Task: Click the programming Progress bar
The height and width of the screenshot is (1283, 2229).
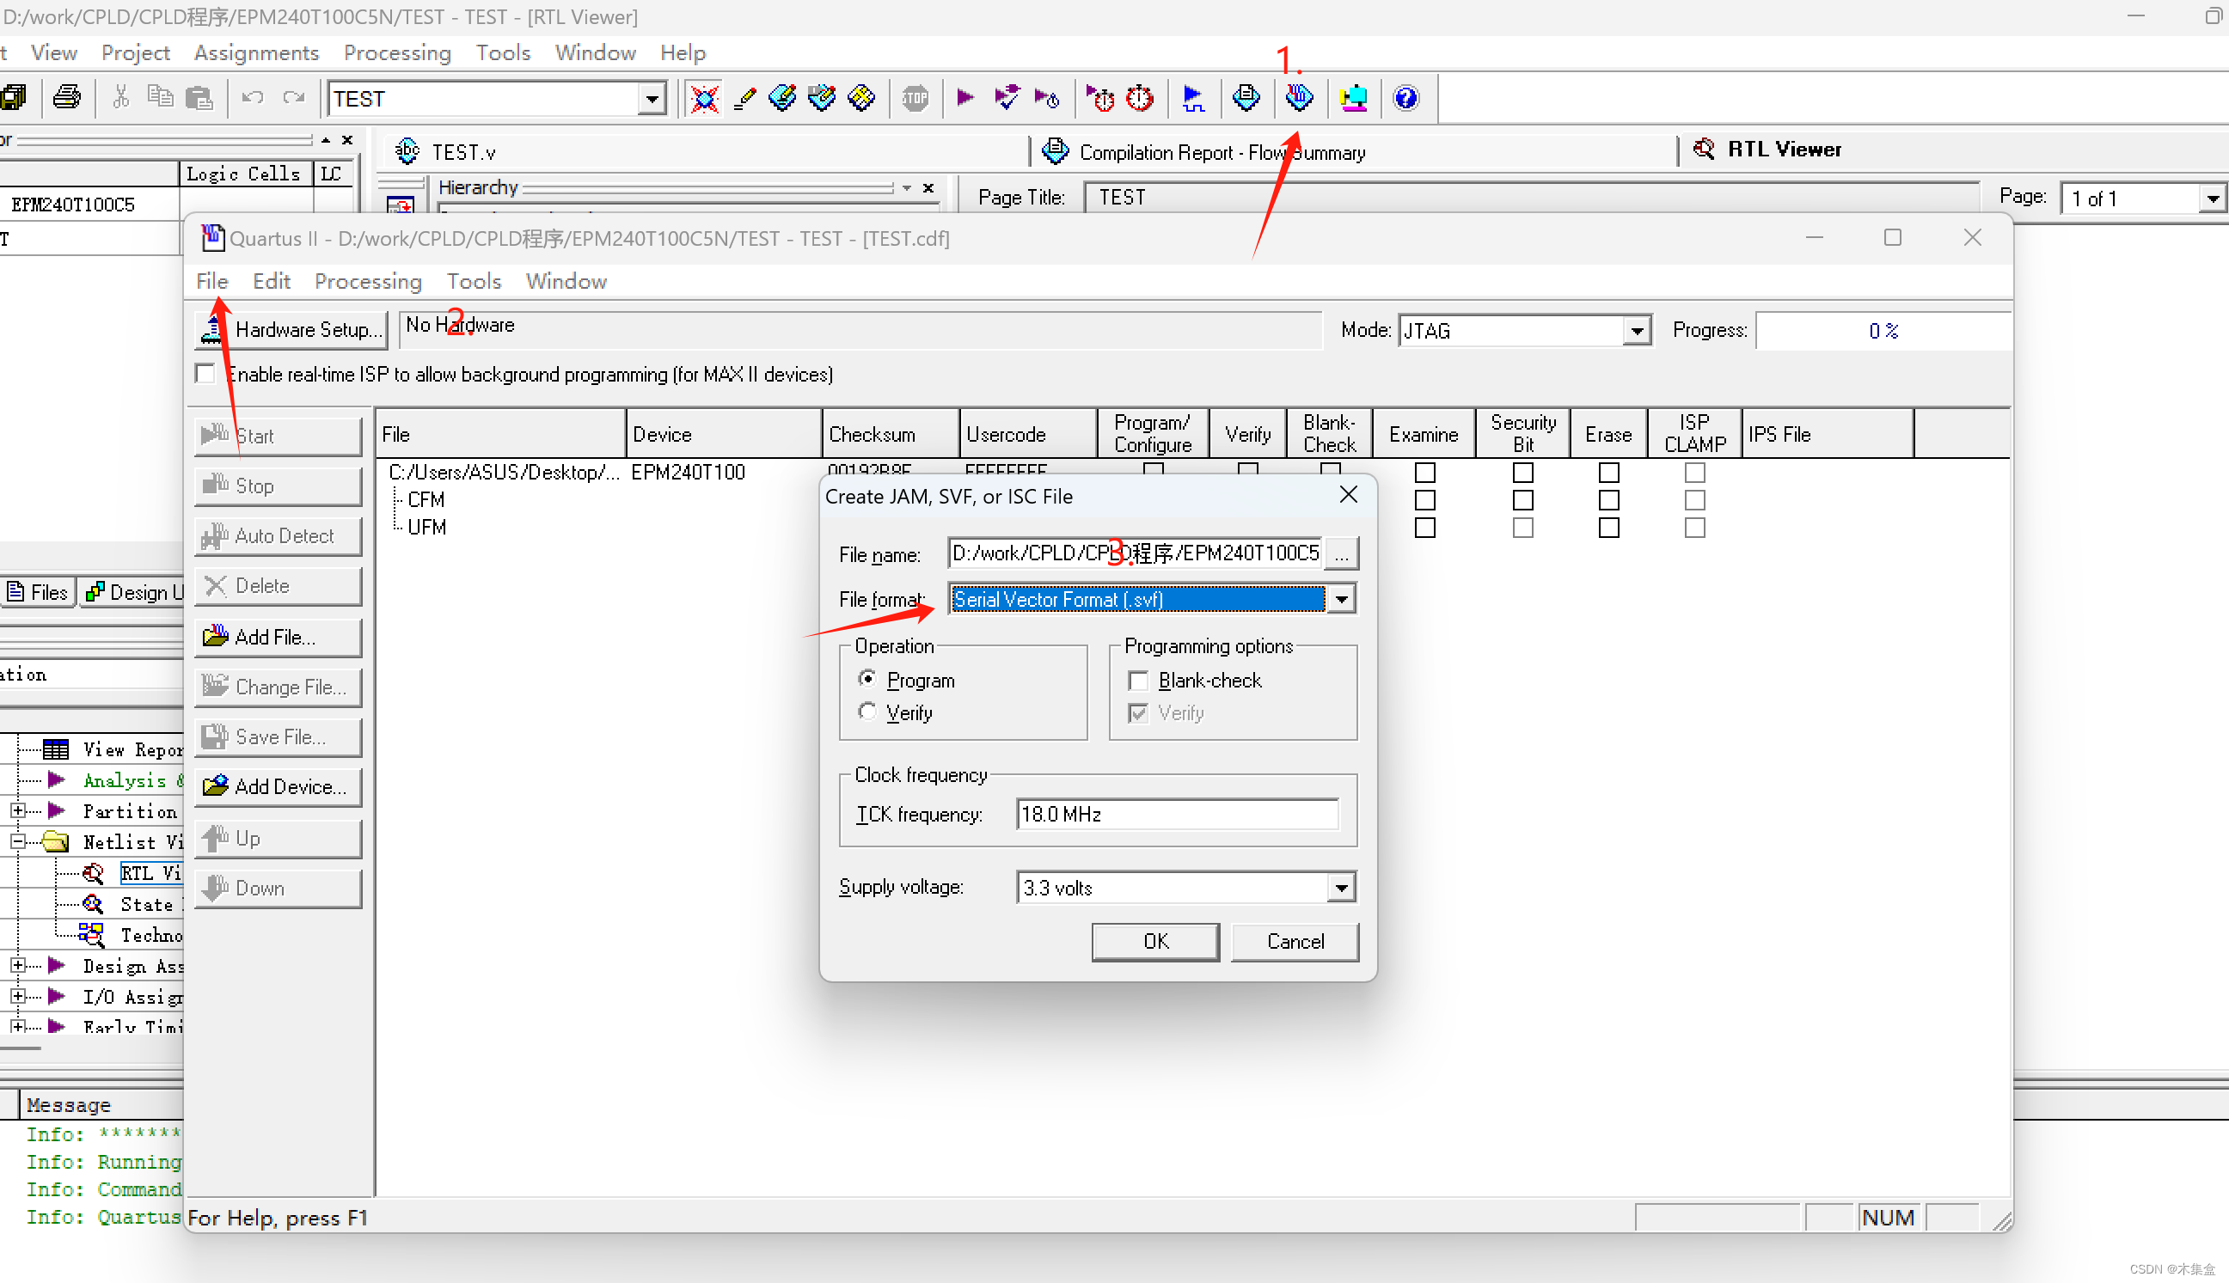Action: [x=1883, y=331]
